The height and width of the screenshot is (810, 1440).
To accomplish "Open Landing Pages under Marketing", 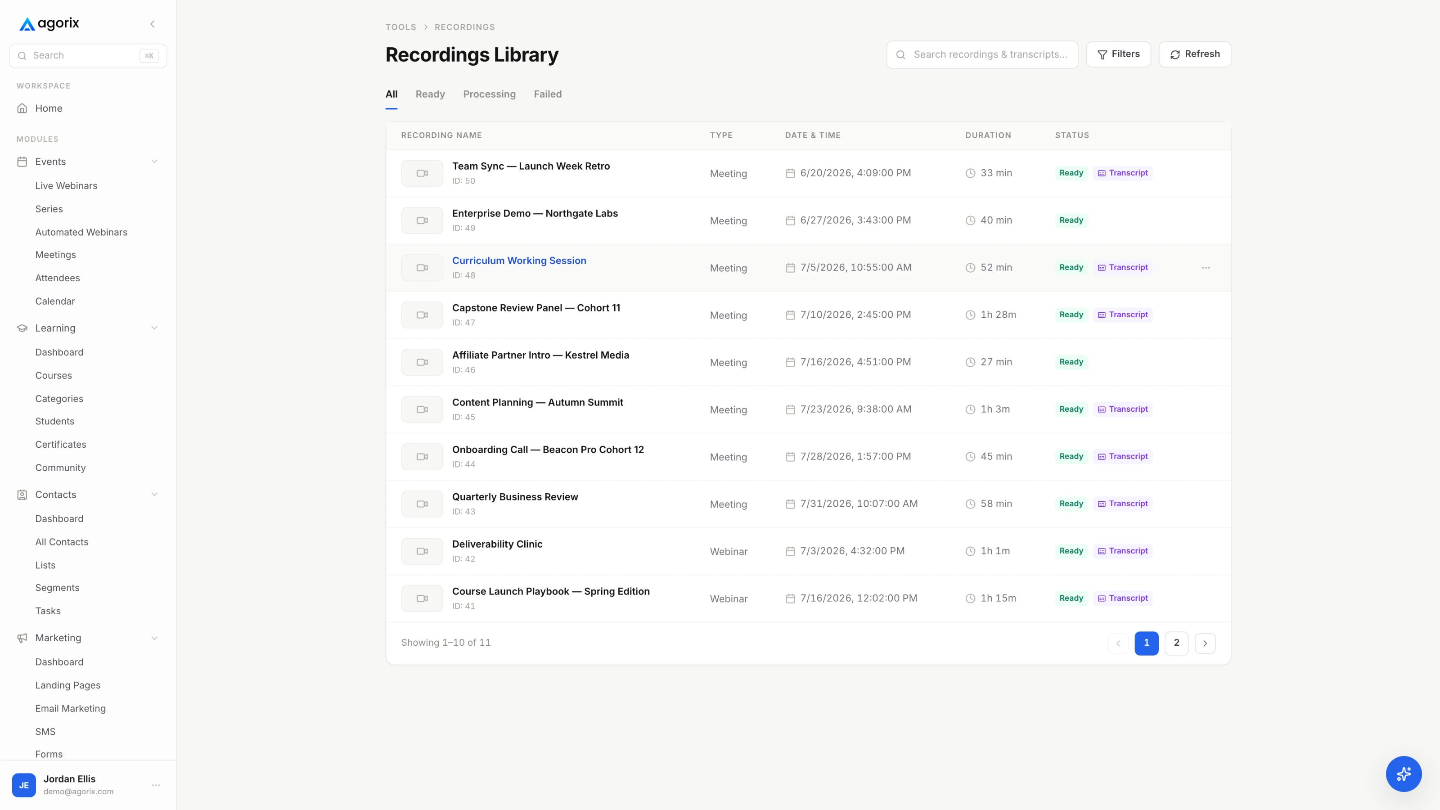I will coord(67,685).
